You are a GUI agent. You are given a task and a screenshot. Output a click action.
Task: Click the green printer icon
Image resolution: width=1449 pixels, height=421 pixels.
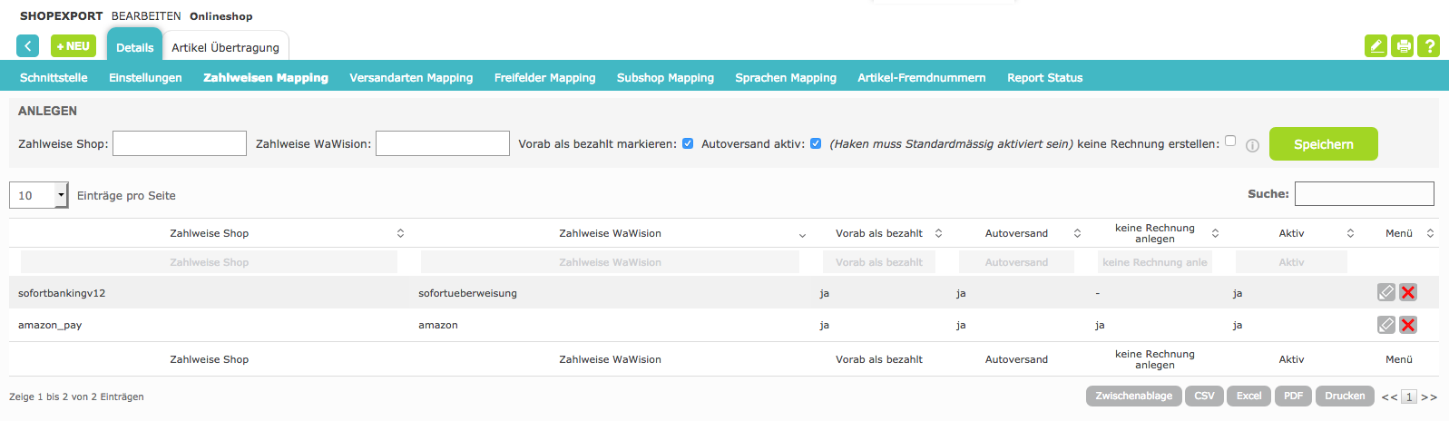pyautogui.click(x=1403, y=46)
